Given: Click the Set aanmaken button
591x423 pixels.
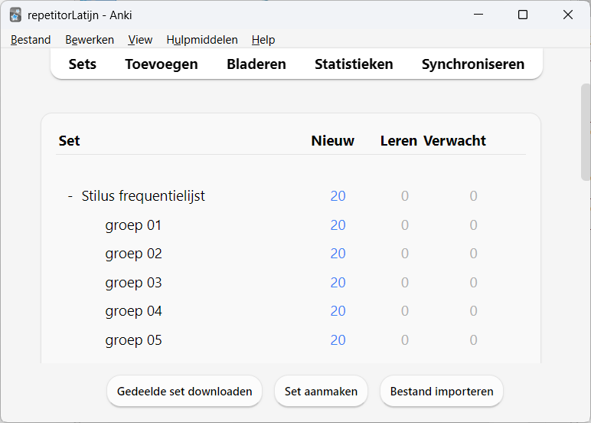Looking at the screenshot, I should point(321,392).
